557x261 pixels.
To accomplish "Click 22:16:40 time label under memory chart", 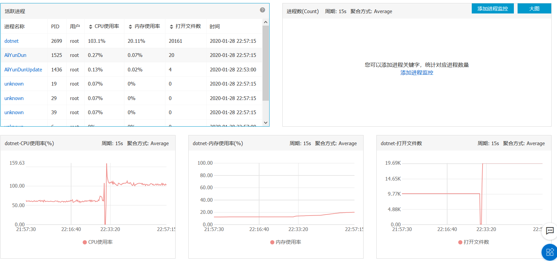I will click(259, 229).
